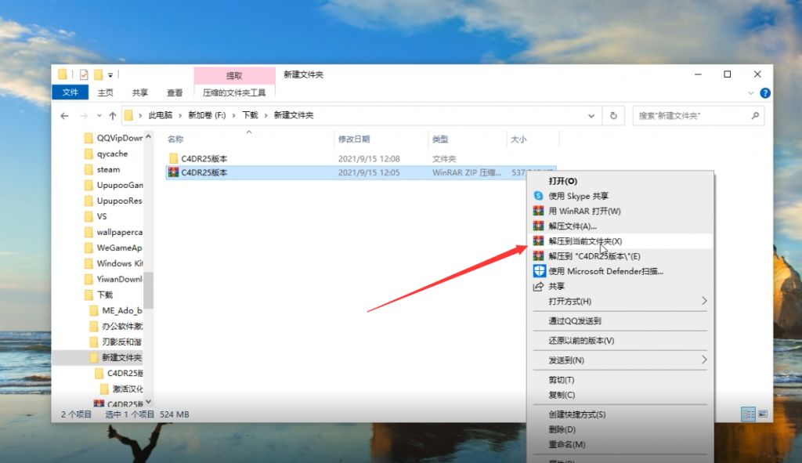Image resolution: width=802 pixels, height=463 pixels.
Task: Go up one folder level arrow
Action: point(113,116)
